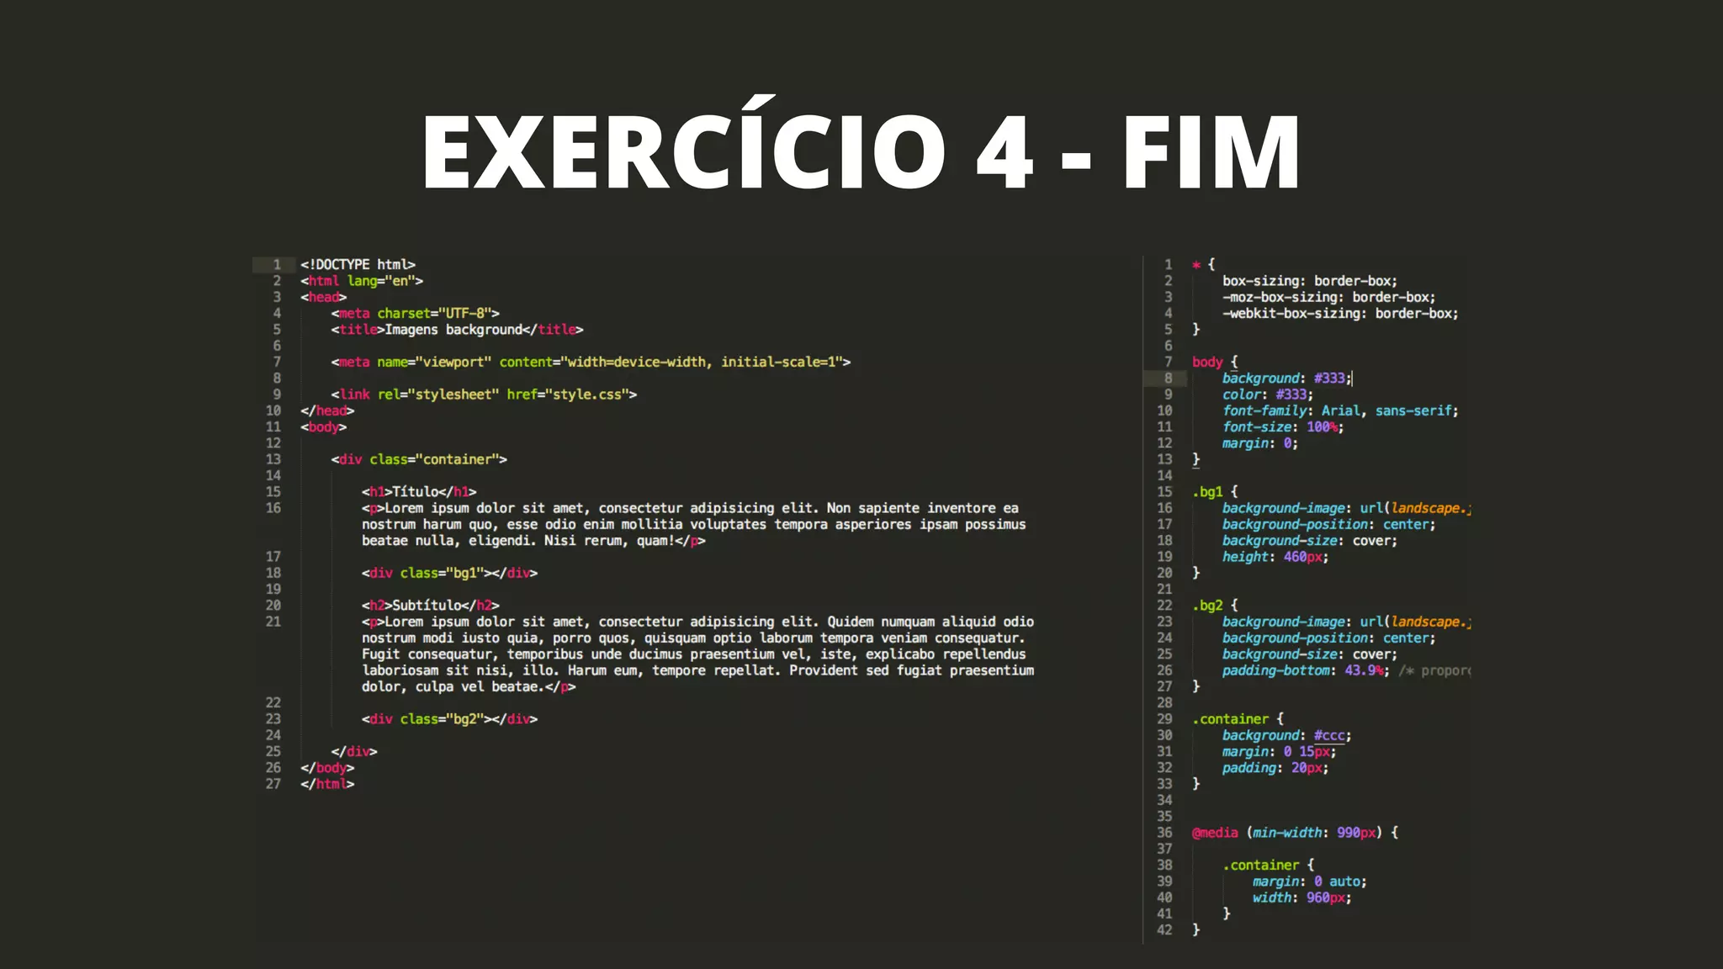Image resolution: width=1723 pixels, height=969 pixels.
Task: Click the box-sizing: border-box line in CSS
Action: point(1310,281)
